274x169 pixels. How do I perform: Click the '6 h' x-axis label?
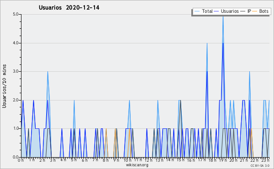coord(84,160)
